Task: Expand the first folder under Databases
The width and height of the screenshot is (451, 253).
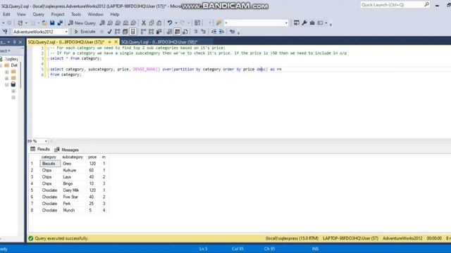Action: pos(6,72)
